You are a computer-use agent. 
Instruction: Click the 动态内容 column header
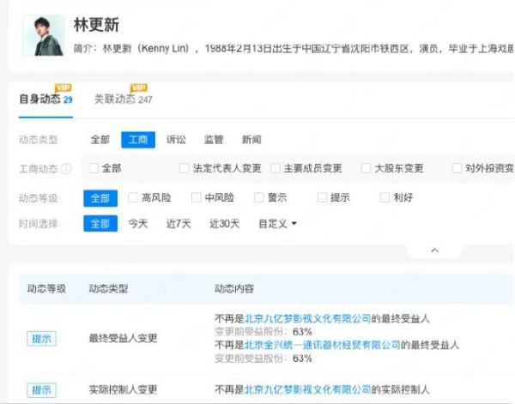click(234, 289)
